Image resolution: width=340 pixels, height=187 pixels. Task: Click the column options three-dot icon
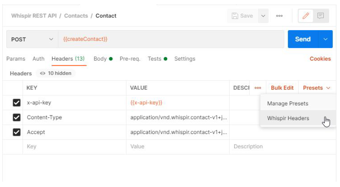258,88
